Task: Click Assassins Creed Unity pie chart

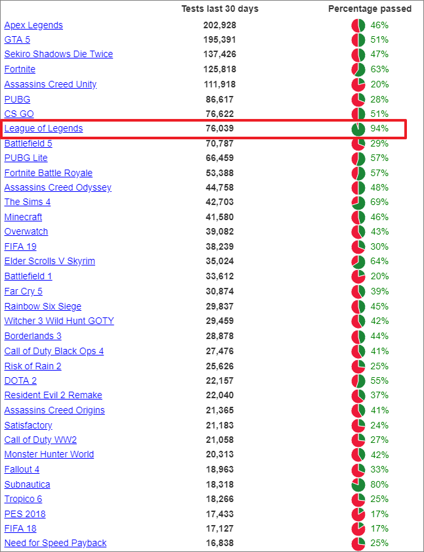Action: point(358,85)
